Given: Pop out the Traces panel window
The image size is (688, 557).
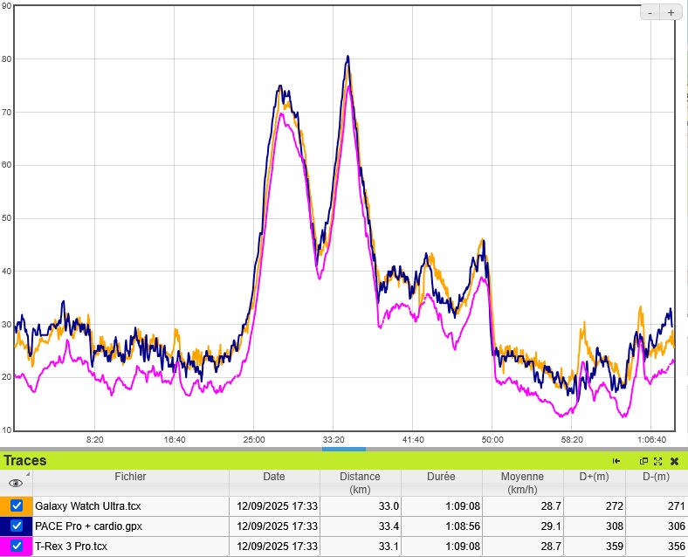Looking at the screenshot, I should 643,461.
